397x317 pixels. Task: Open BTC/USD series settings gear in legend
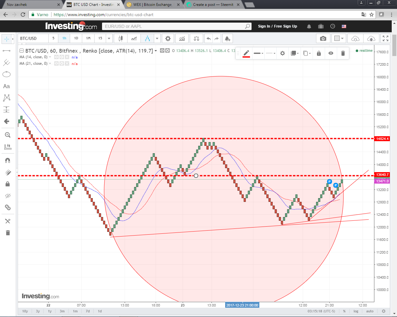(x=167, y=50)
